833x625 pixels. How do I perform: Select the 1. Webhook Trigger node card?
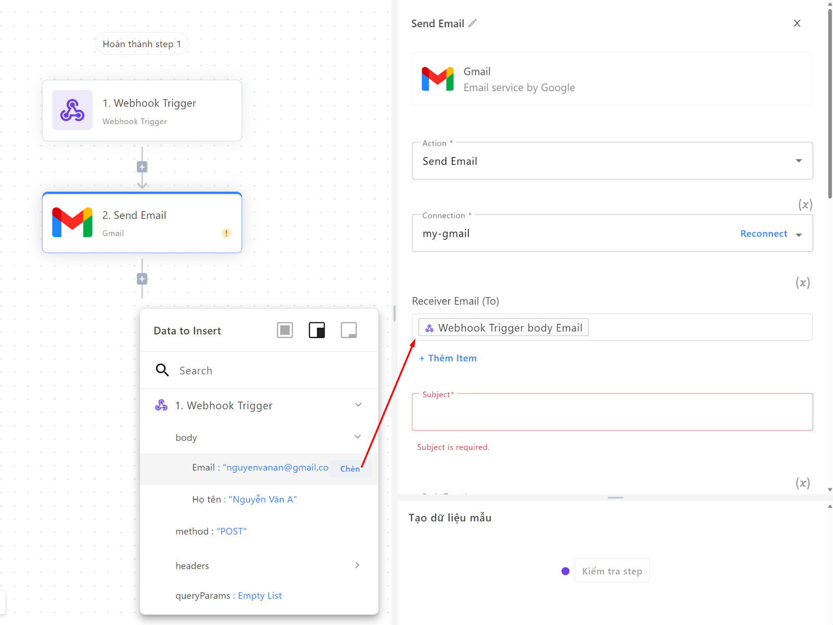(x=142, y=110)
